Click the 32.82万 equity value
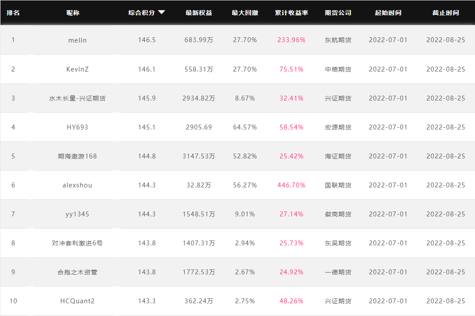This screenshot has width=475, height=316. (x=199, y=185)
